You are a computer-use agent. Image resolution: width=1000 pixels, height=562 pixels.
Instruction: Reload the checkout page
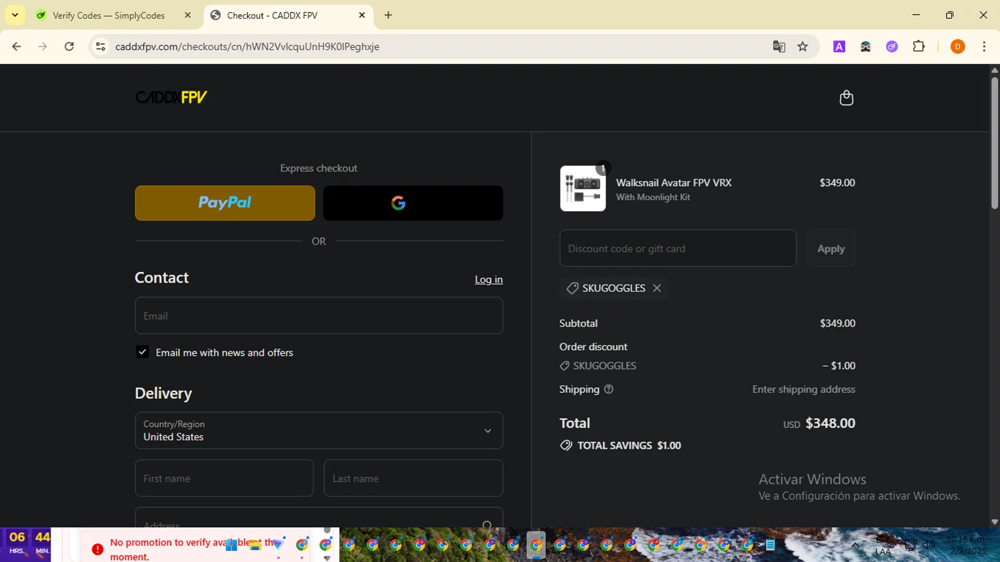click(x=69, y=46)
